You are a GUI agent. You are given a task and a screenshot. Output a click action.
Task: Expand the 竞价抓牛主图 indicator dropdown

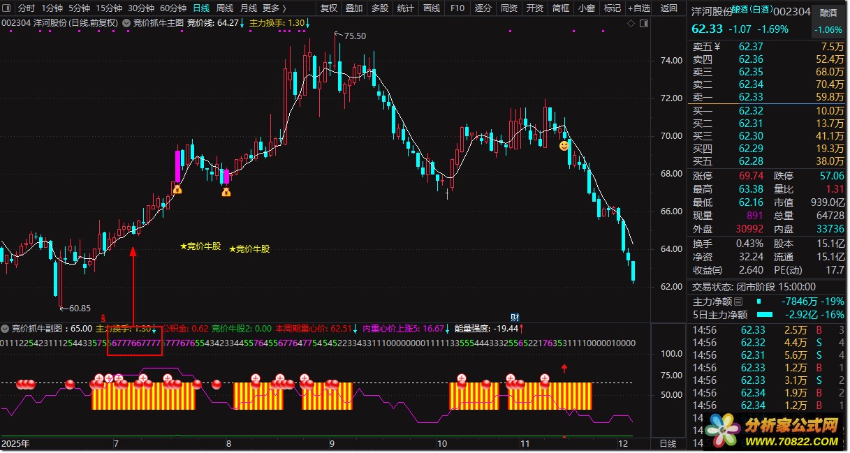126,23
